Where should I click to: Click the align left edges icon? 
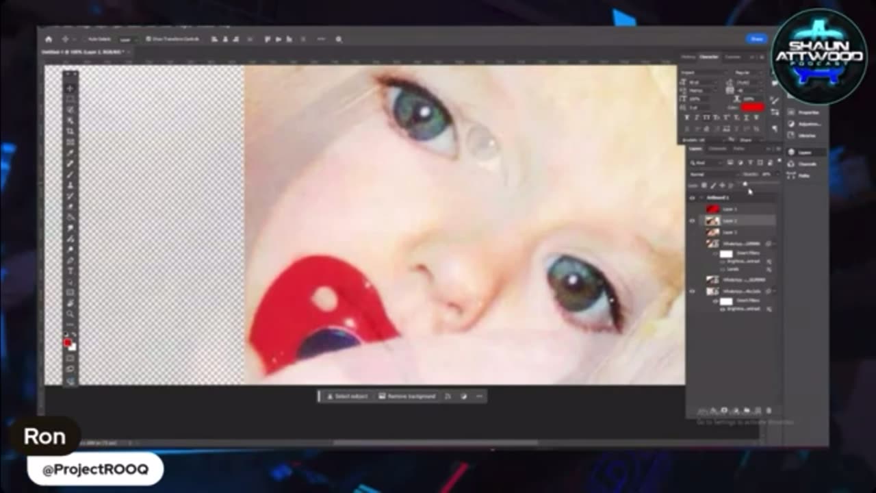click(214, 39)
